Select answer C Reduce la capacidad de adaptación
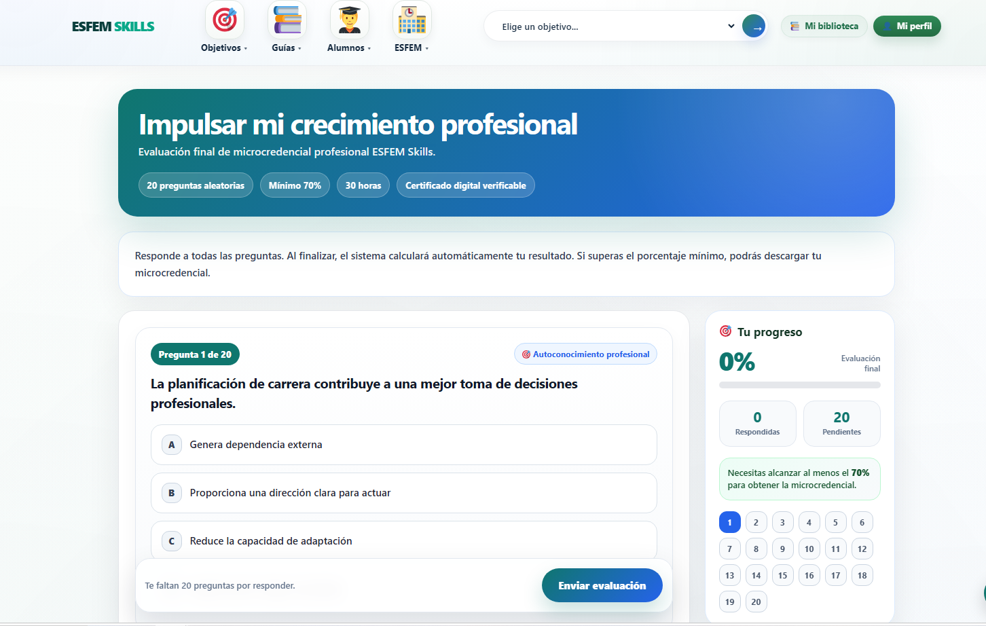 [404, 540]
